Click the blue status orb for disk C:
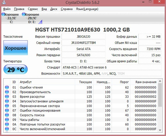Screen dimensions: 166x136 point(4,14)
